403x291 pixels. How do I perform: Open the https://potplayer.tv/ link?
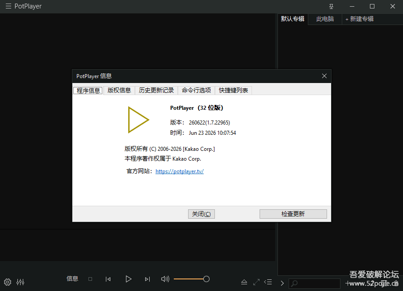pyautogui.click(x=180, y=171)
